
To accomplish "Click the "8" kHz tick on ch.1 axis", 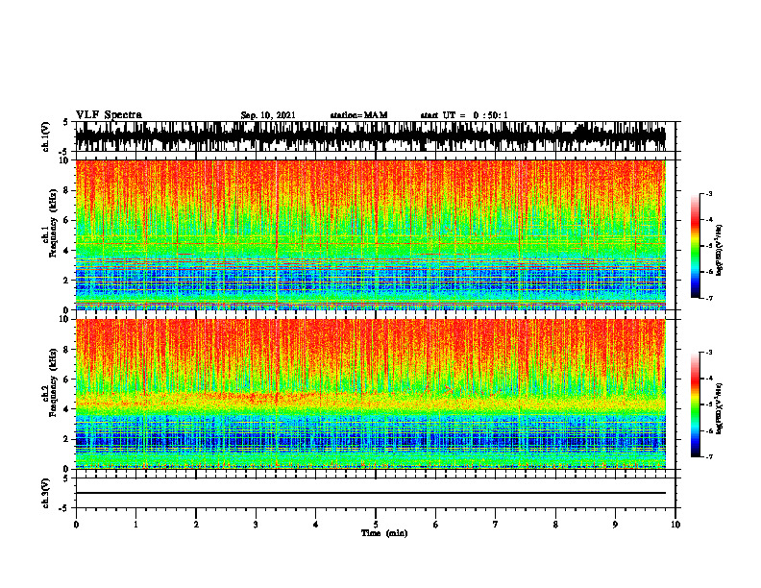I will pos(67,190).
